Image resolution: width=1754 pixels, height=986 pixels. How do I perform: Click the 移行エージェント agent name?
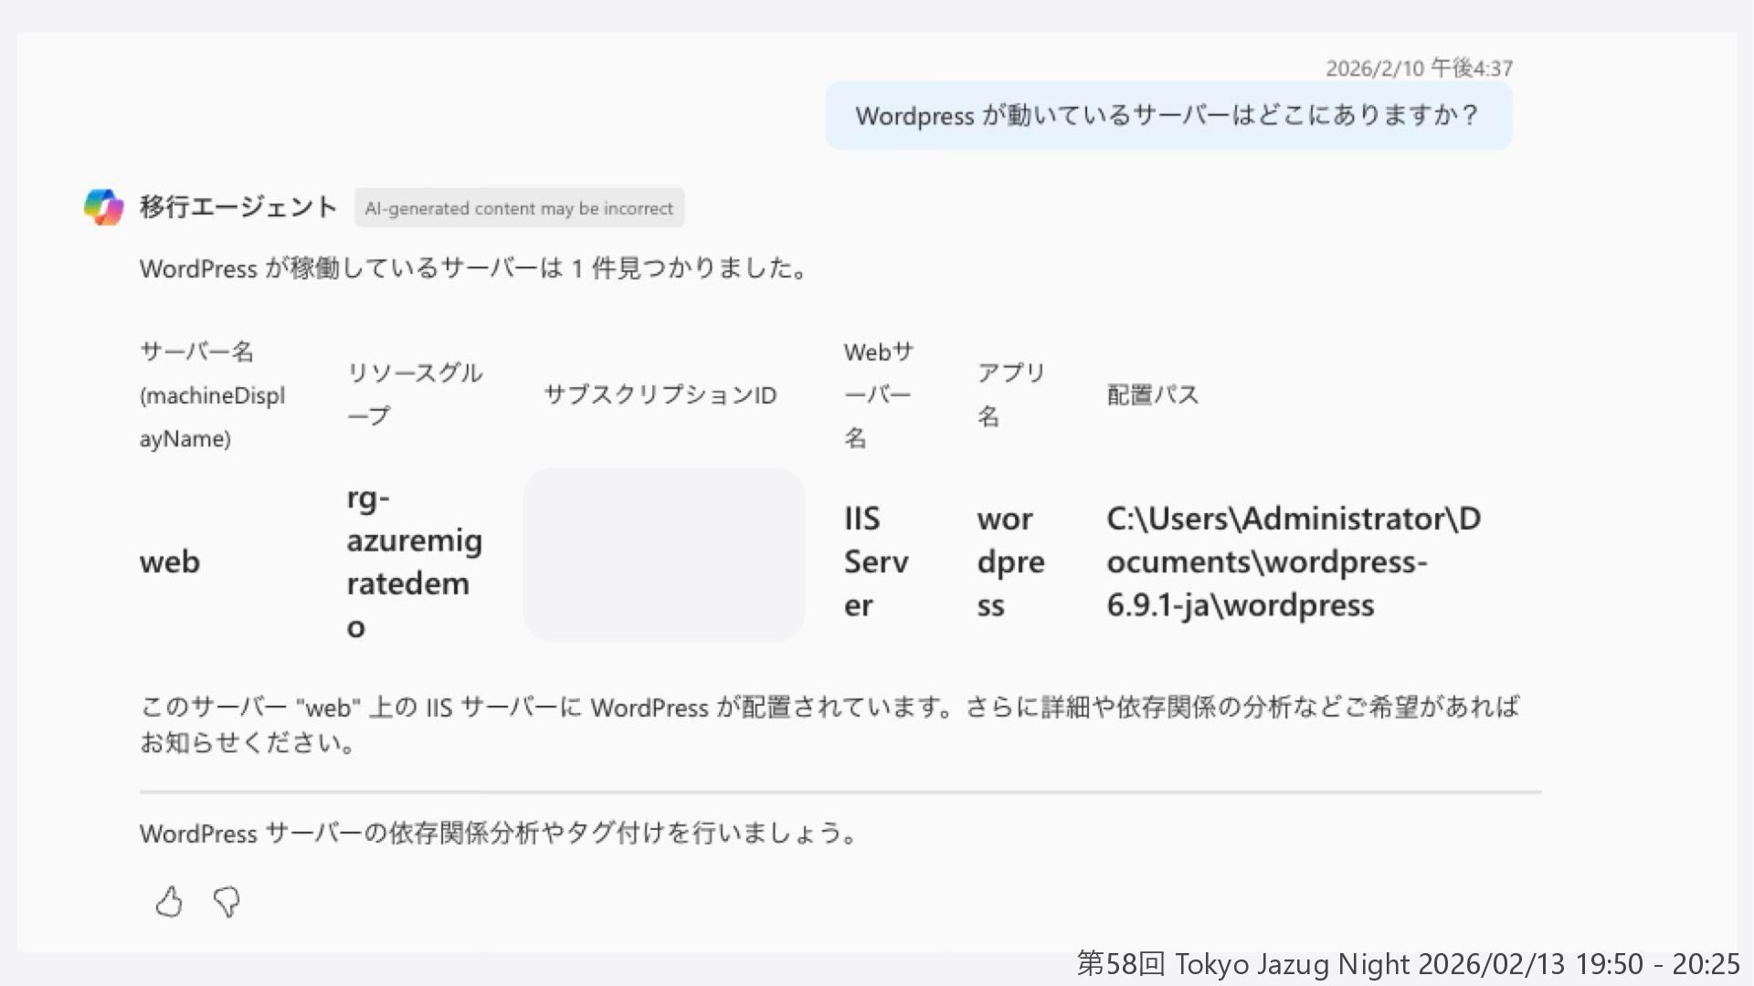(238, 207)
